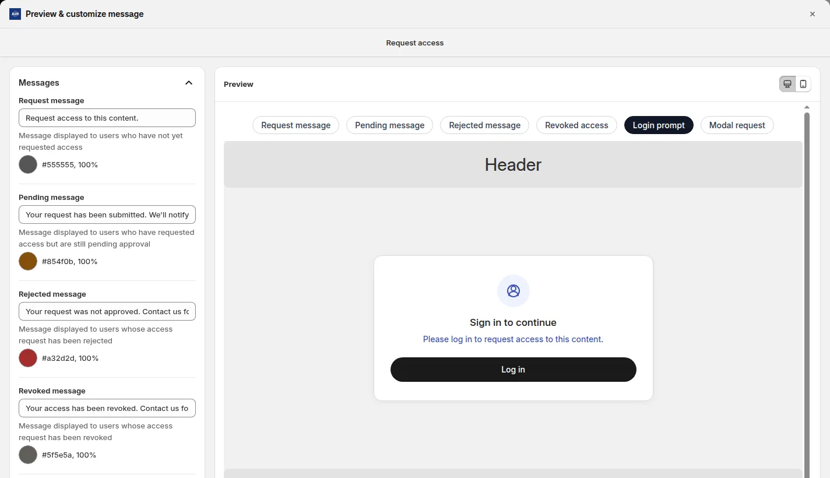This screenshot has height=478, width=830.
Task: Click the '#555555, 100%' color value
Action: coord(70,165)
